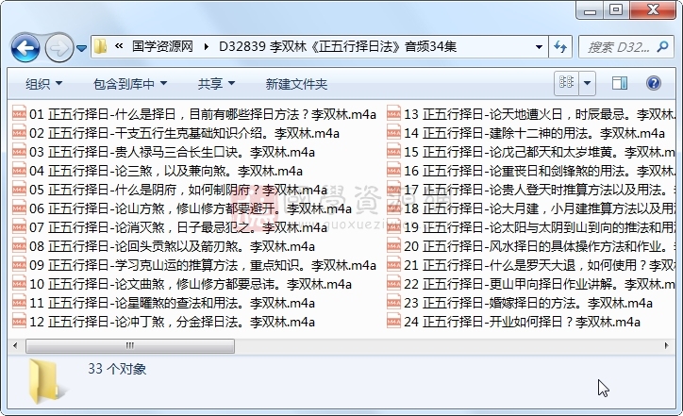The image size is (683, 416).
Task: Toggle the preview pane icon
Action: coord(620,83)
